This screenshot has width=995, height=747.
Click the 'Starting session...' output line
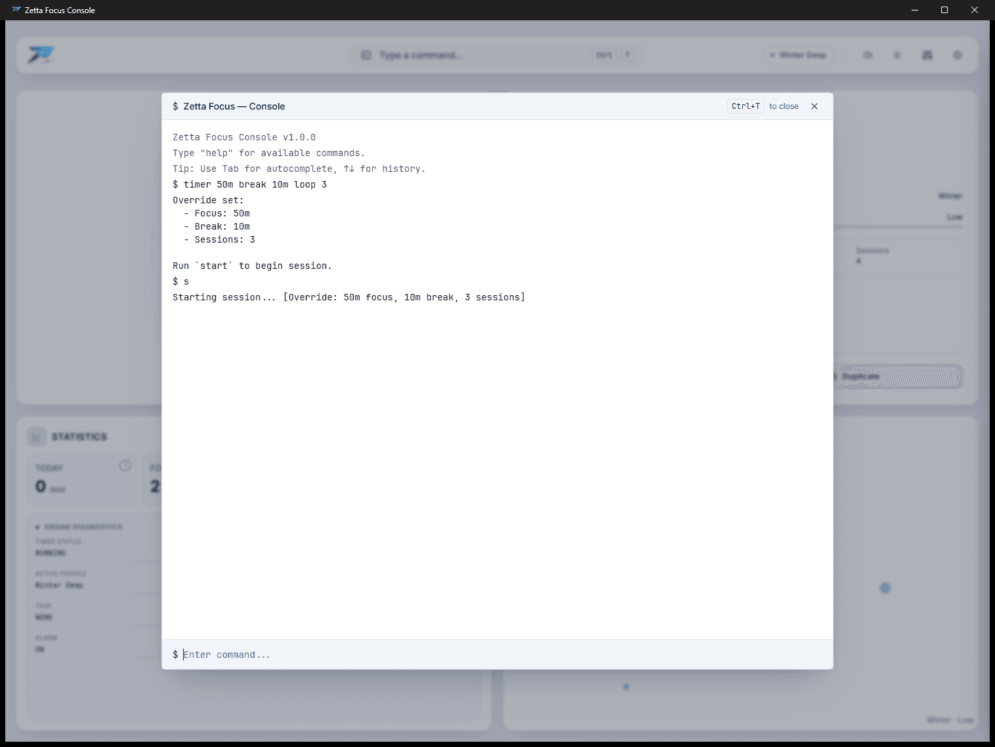(349, 297)
